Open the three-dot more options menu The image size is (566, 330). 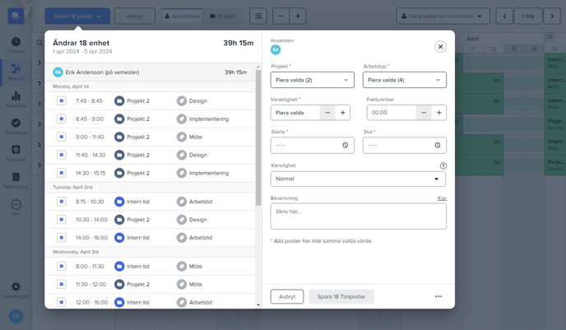(x=438, y=296)
